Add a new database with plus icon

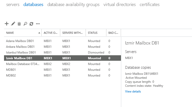point(7,24)
